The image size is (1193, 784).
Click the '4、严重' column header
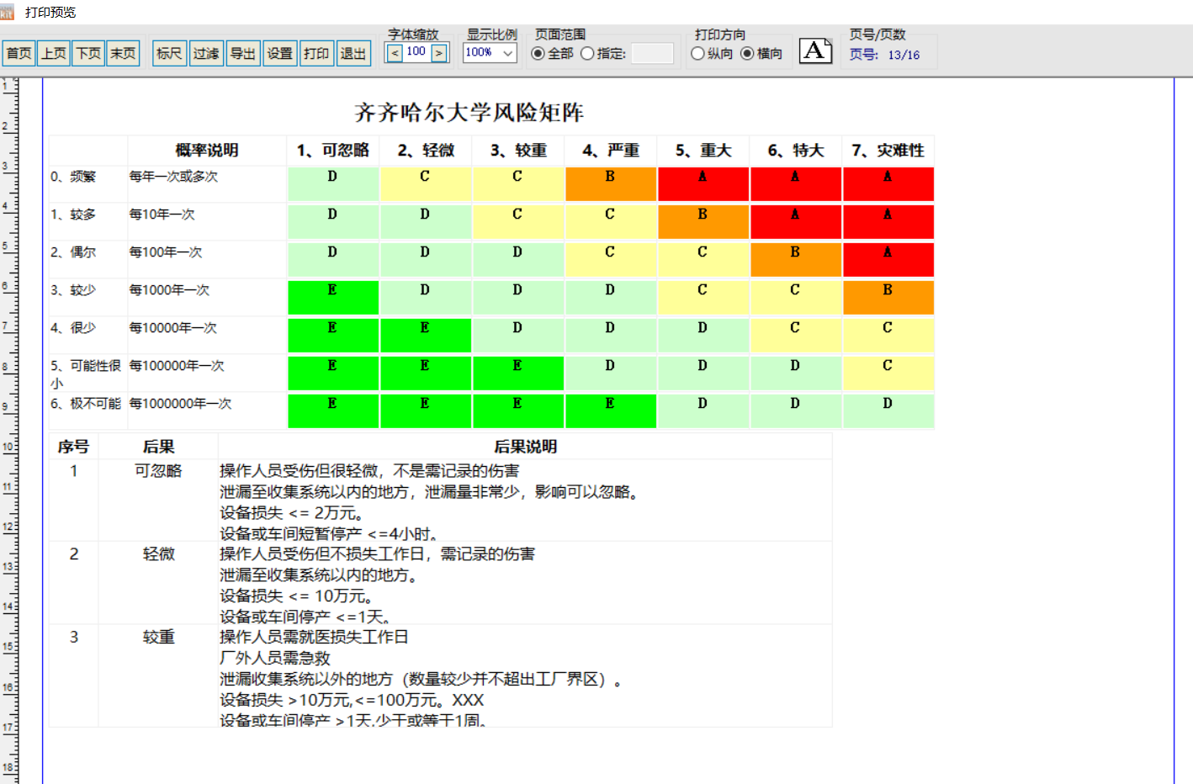pos(611,151)
